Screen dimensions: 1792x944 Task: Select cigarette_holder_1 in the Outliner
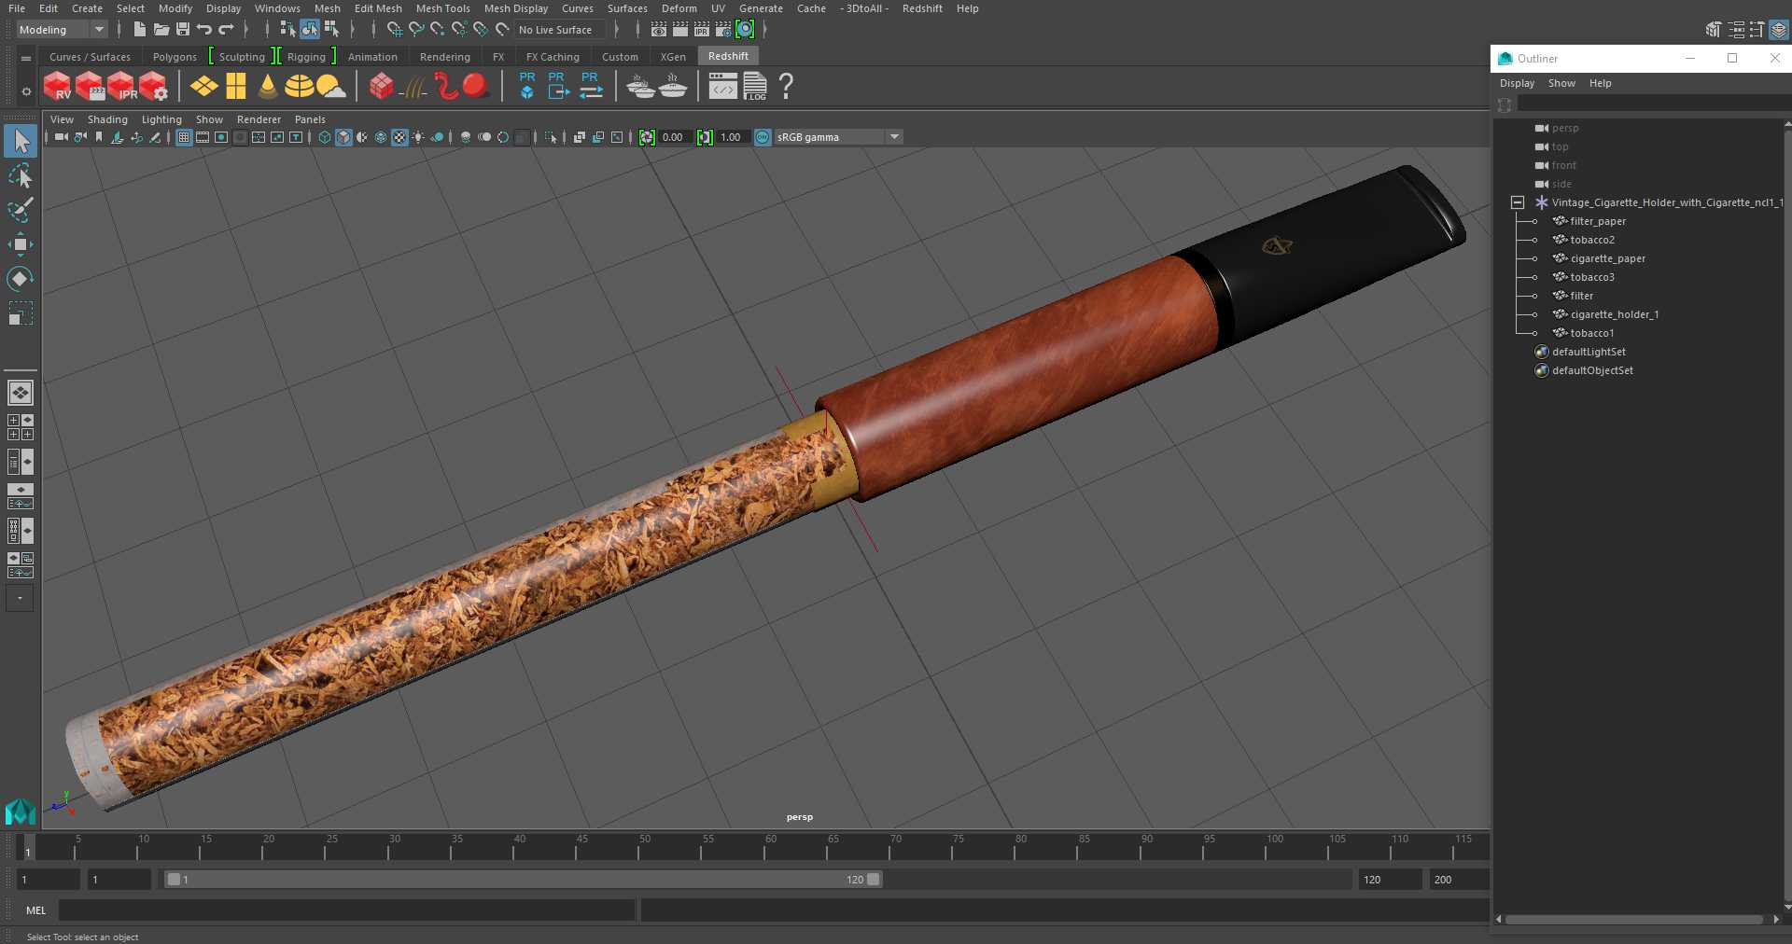1615,314
